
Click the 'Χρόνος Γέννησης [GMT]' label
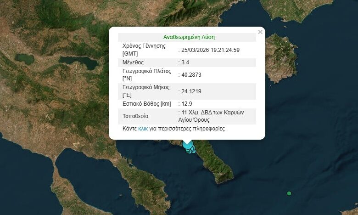click(143, 50)
